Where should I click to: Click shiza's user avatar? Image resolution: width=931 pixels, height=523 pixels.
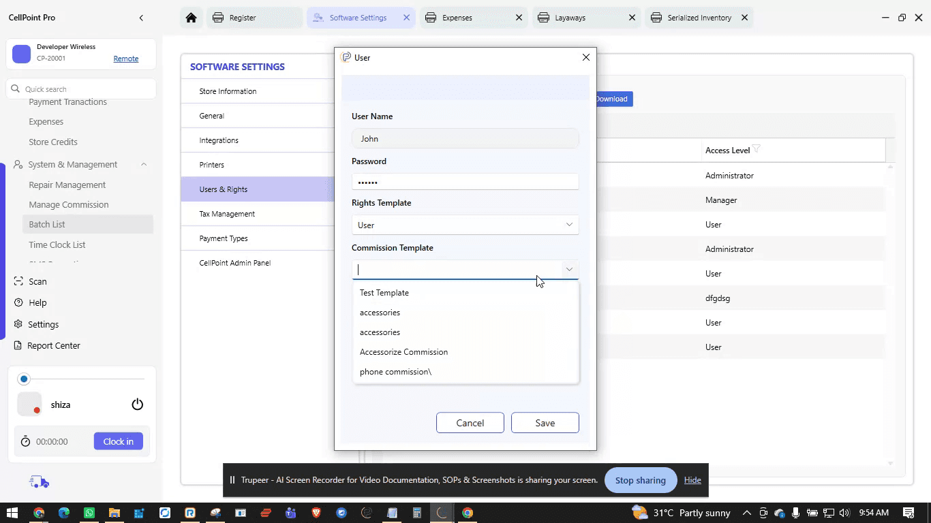pos(29,405)
